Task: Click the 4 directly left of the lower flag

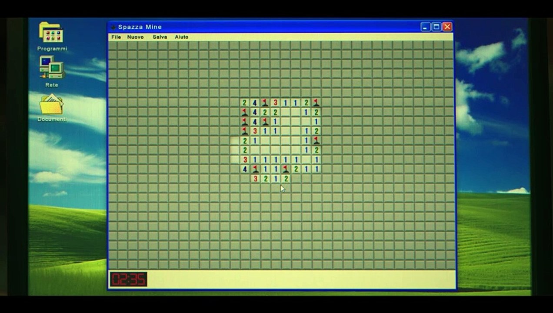Action: coord(245,169)
